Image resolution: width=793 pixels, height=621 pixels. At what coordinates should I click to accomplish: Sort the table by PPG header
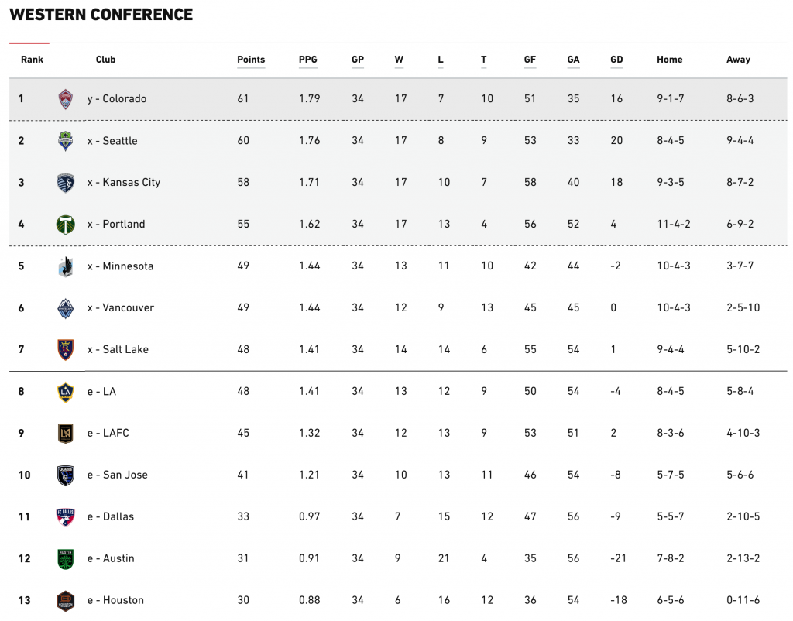point(308,60)
